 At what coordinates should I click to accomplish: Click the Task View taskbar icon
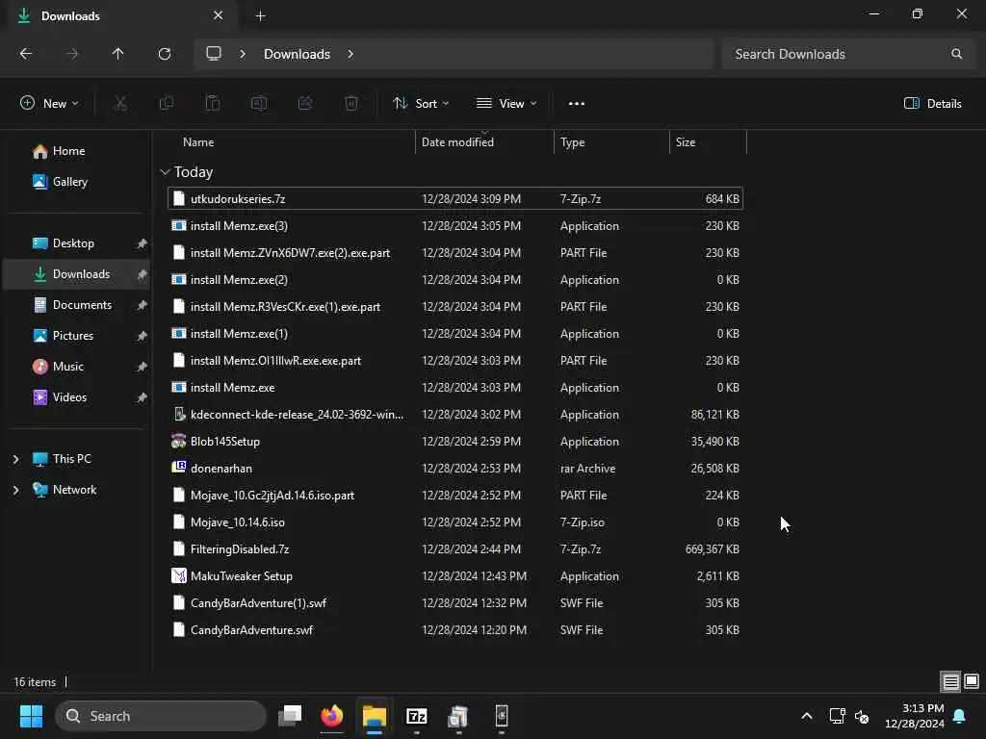[290, 716]
